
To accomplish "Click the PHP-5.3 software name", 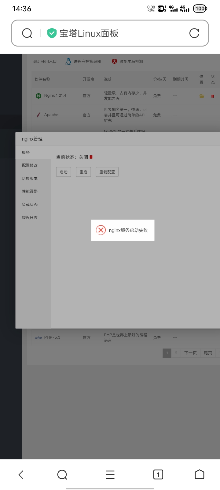I will coord(52,337).
